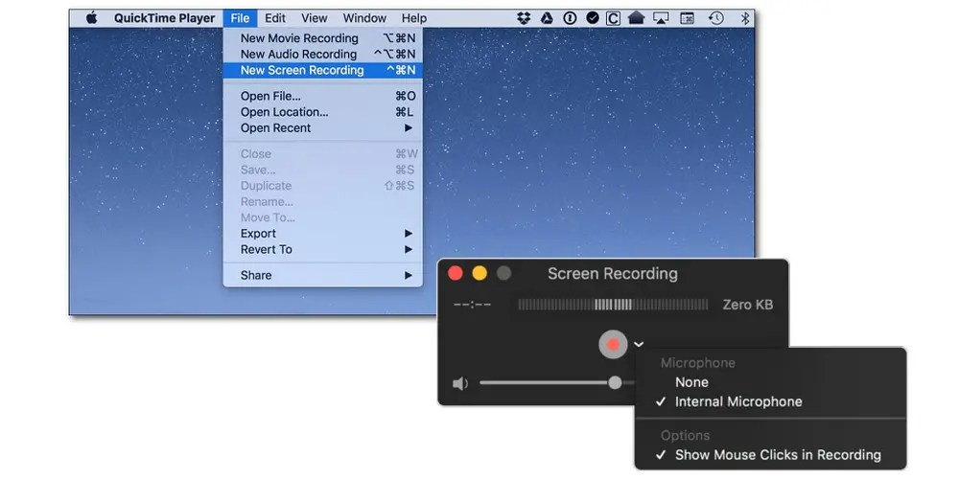Viewport: 959px width, 479px height.
Task: Close the Screen Recording window
Action: [x=455, y=273]
